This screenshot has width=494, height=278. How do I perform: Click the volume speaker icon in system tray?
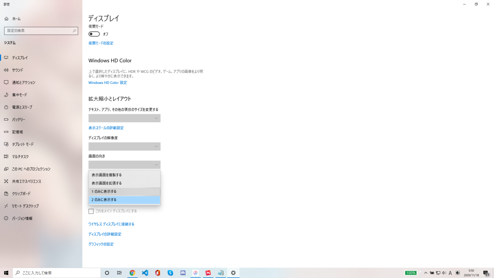click(x=444, y=273)
